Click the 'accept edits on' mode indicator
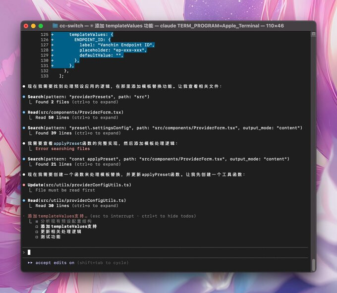 55,263
